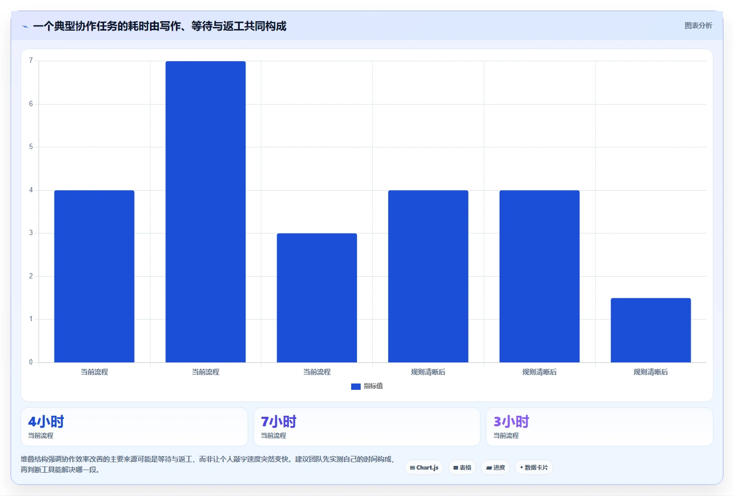Screen dimensions: 734x496
Task: Open the 3小时 stat card
Action: [x=599, y=427]
